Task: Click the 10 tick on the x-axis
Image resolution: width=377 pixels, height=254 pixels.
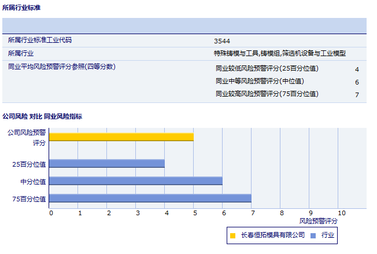Action: [341, 213]
